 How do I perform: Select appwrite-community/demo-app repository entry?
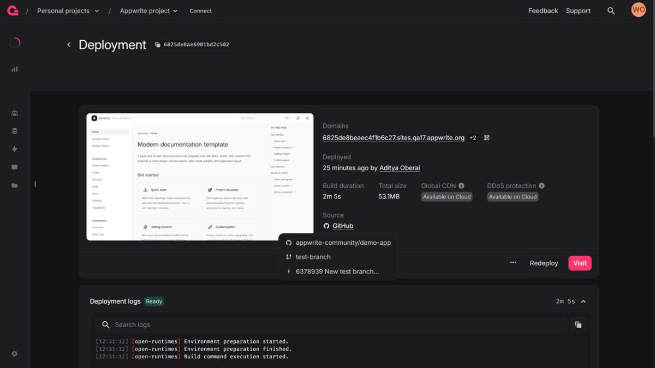(x=338, y=243)
